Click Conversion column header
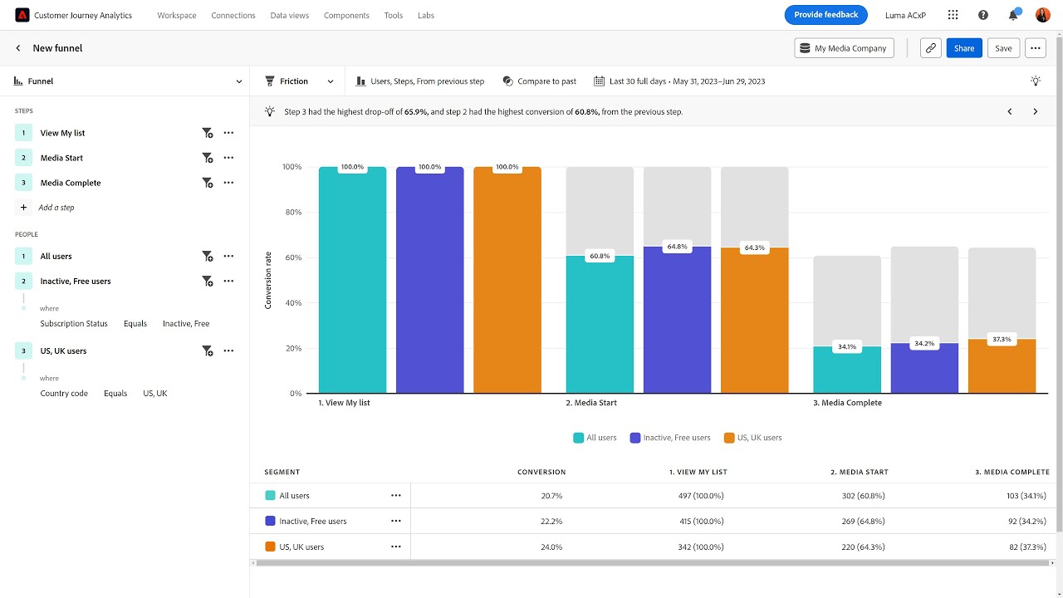The width and height of the screenshot is (1063, 598). (x=541, y=472)
